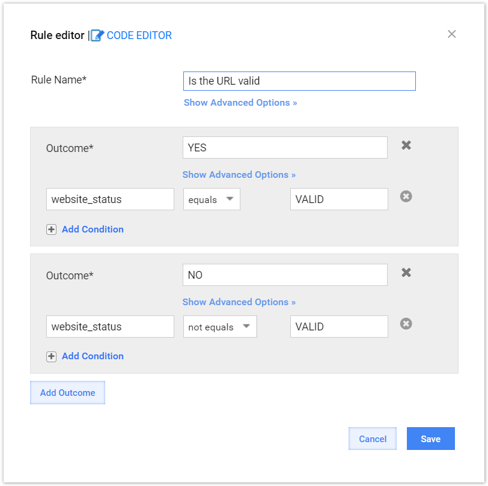Switch to CODE EDITOR view

pos(139,35)
